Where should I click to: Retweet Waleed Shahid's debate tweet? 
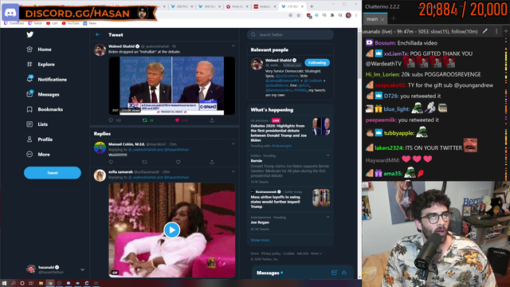coord(145,120)
